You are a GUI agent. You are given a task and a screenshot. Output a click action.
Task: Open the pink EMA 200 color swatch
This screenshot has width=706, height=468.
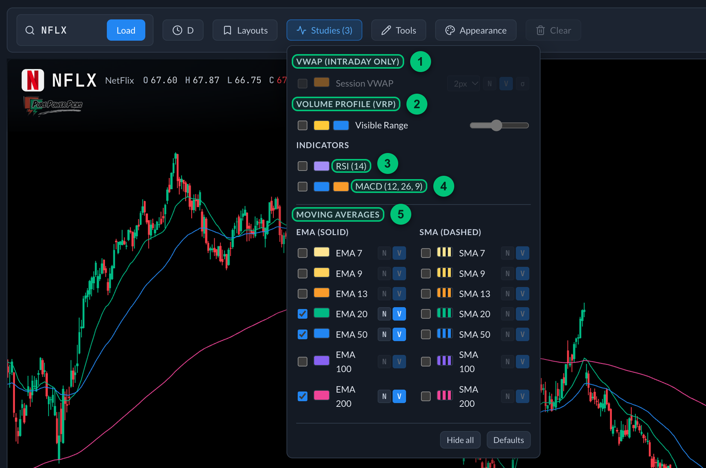tap(322, 395)
